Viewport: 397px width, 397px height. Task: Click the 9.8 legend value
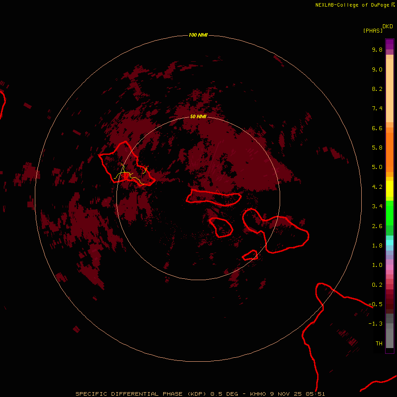pyautogui.click(x=377, y=49)
